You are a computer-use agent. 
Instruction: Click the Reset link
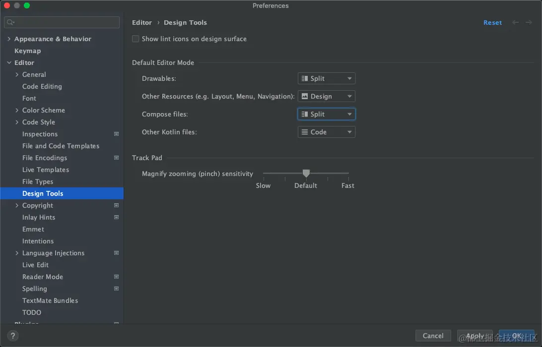(492, 22)
